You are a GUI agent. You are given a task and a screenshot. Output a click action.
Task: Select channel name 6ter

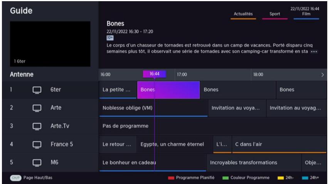[56, 90]
